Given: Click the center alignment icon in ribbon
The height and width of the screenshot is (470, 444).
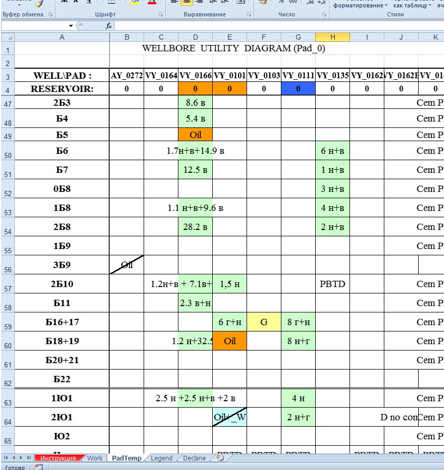Looking at the screenshot, I should [x=186, y=3].
